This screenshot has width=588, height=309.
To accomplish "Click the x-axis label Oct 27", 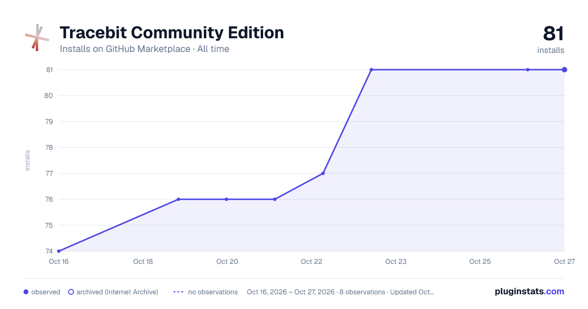I will point(564,261).
